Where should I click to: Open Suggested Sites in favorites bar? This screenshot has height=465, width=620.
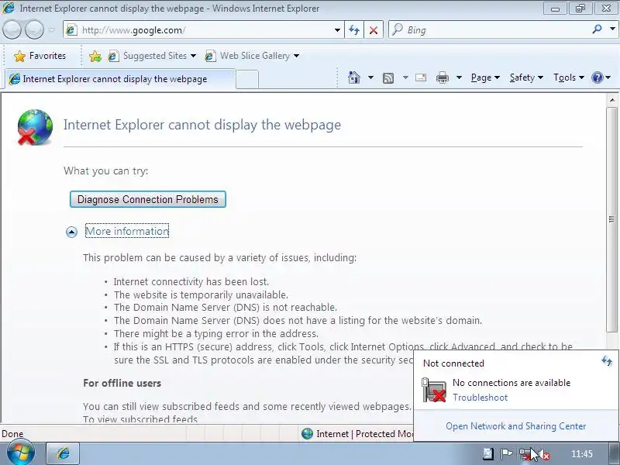tap(152, 56)
